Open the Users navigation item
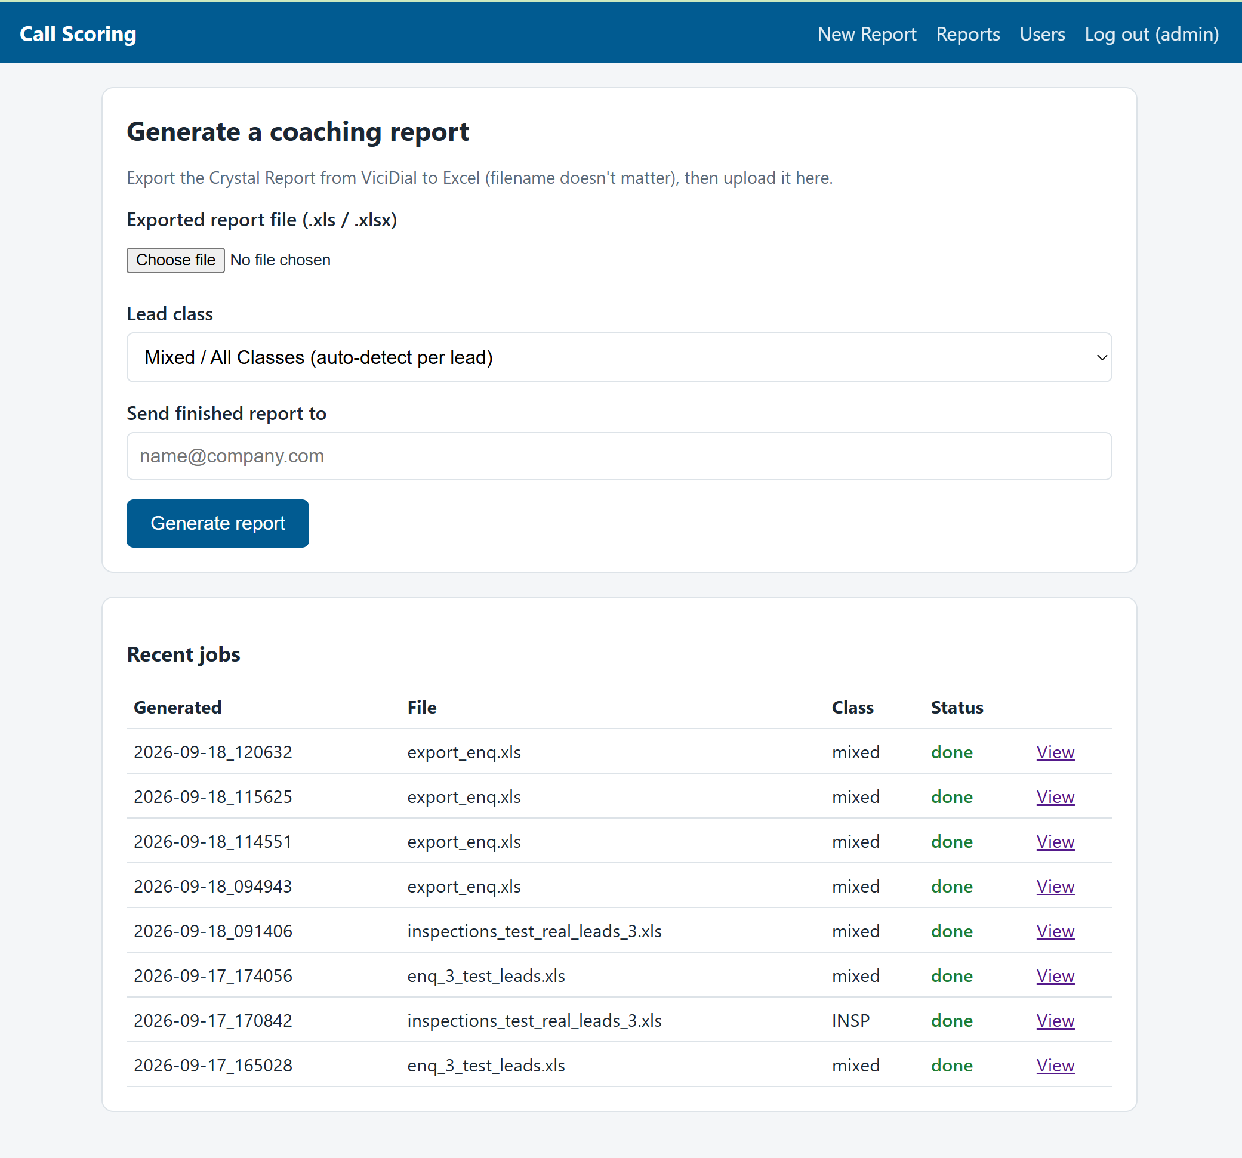This screenshot has height=1158, width=1242. [1042, 34]
